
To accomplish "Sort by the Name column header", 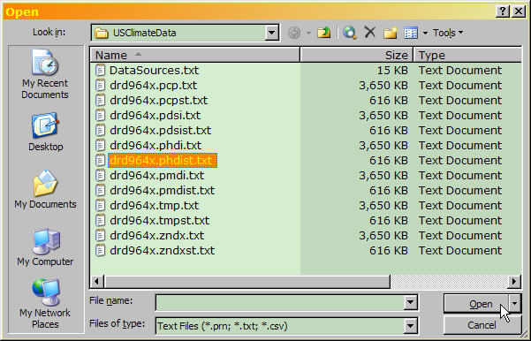I will pos(195,55).
